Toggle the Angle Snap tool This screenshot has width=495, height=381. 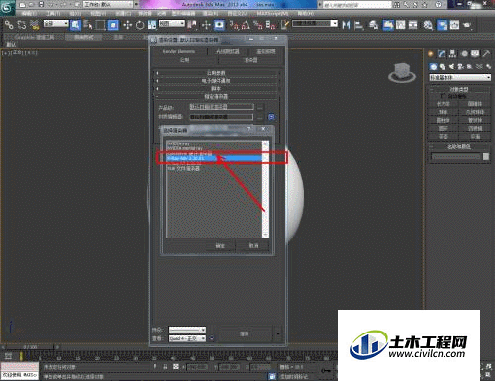[246, 25]
